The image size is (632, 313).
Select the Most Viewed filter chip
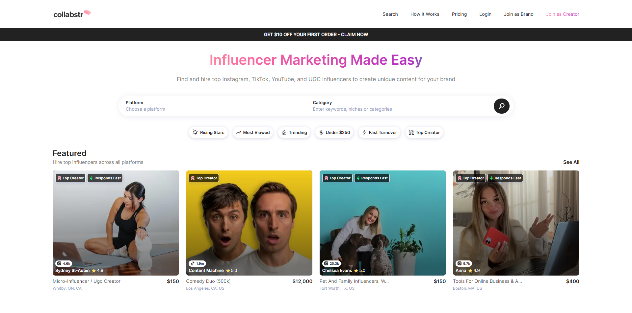(253, 132)
